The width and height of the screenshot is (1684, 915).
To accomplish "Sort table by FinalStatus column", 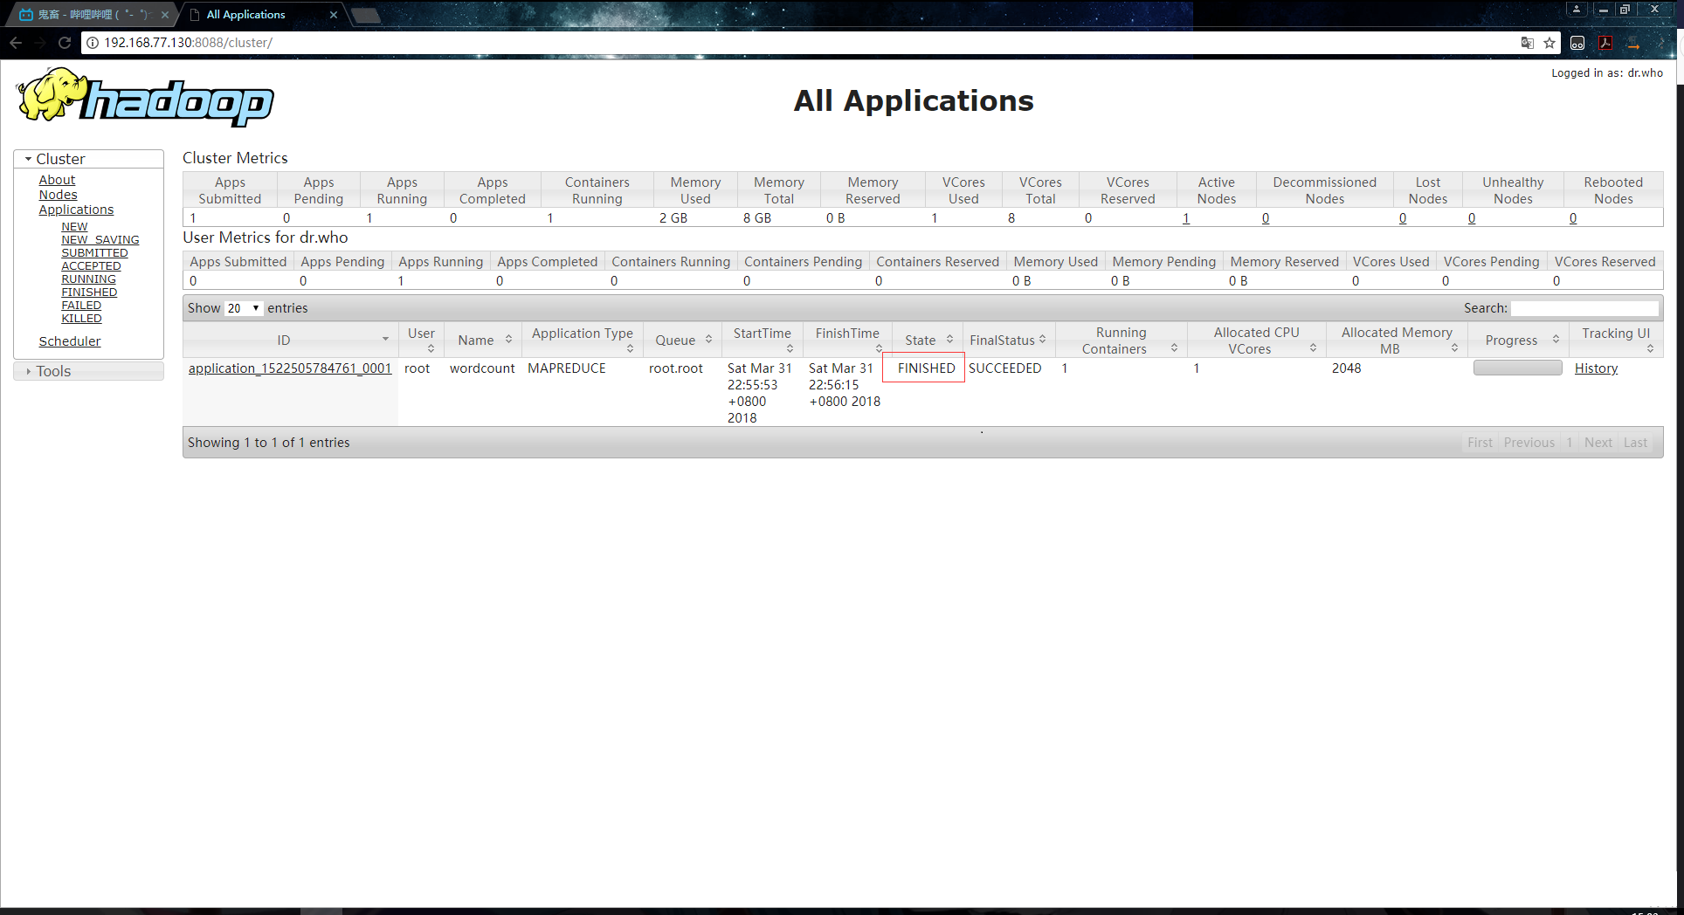I will click(1008, 340).
